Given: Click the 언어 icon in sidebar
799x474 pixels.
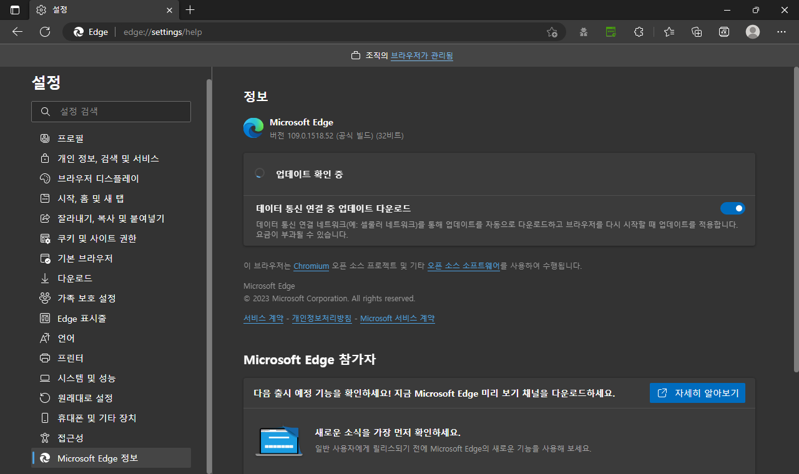Looking at the screenshot, I should coord(45,338).
